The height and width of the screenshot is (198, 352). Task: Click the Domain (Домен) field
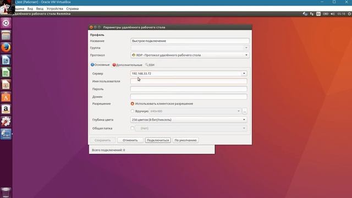[x=189, y=97]
